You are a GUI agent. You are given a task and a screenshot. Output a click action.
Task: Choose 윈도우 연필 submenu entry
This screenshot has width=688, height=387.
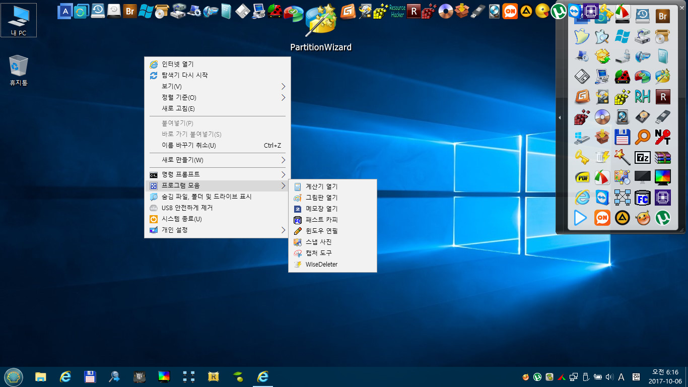click(332, 231)
